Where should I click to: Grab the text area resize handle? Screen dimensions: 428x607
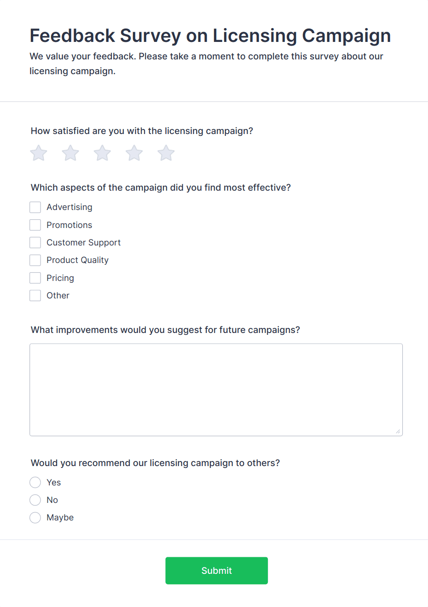coord(398,432)
